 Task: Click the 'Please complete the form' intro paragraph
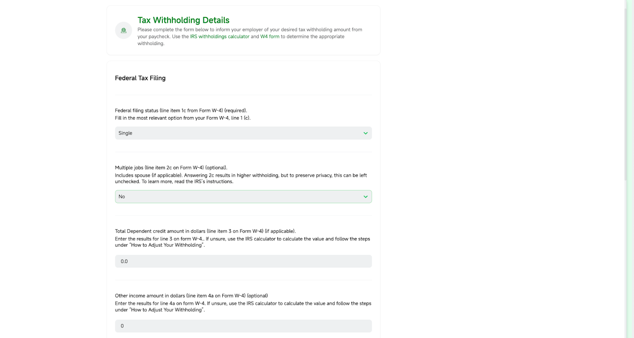click(x=250, y=36)
